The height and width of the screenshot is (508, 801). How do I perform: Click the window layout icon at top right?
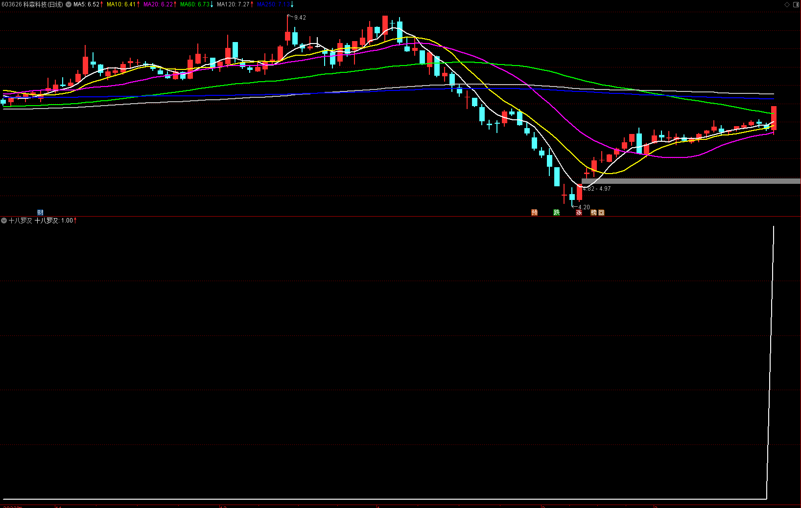point(796,4)
